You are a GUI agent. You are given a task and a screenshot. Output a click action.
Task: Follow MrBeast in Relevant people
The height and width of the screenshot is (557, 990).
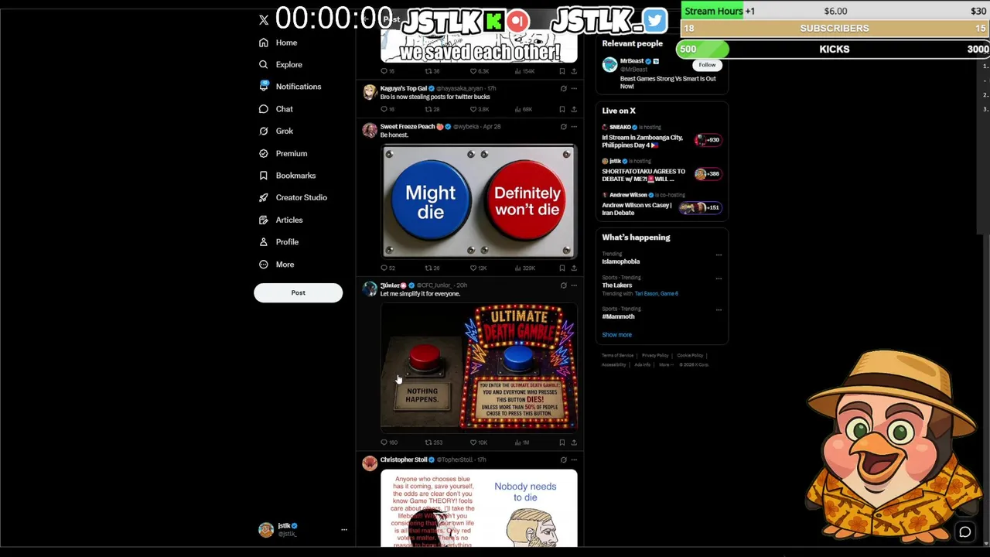click(707, 65)
